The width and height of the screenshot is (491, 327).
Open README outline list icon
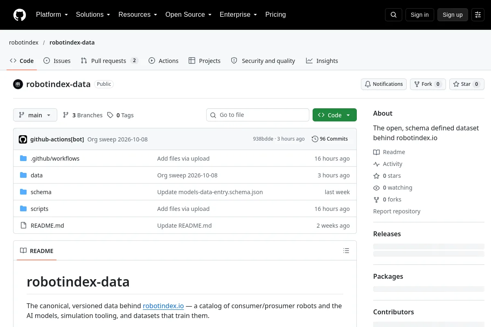346,251
